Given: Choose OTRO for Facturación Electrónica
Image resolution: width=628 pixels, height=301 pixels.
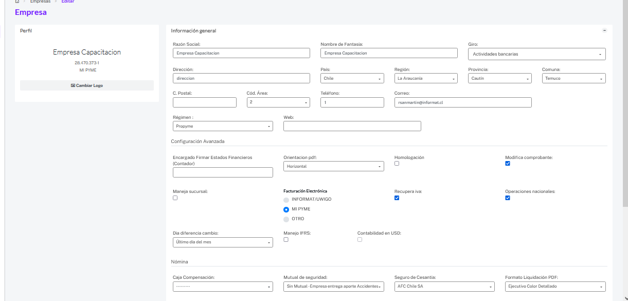Looking at the screenshot, I should tap(286, 219).
